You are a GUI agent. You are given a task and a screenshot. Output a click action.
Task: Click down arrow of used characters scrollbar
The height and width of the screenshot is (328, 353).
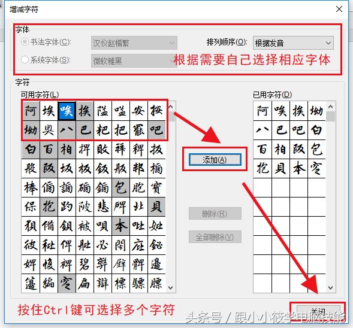[330, 287]
